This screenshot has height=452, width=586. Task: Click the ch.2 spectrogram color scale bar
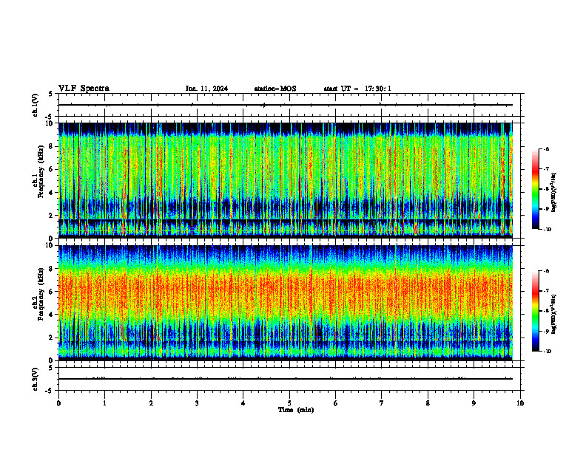(x=535, y=311)
